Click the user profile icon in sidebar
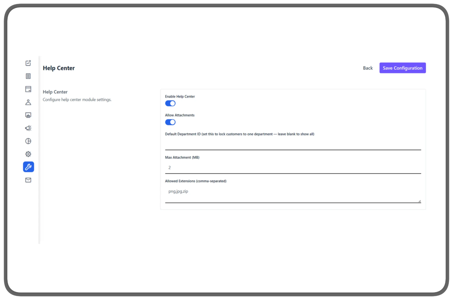Screen dimensions: 453x300 28,102
